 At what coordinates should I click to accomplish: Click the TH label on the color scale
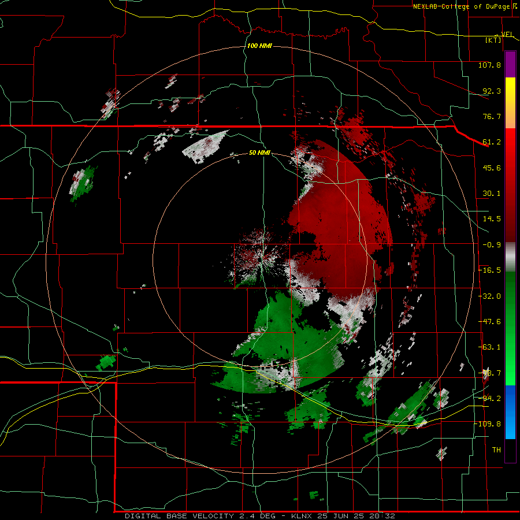pyautogui.click(x=496, y=450)
